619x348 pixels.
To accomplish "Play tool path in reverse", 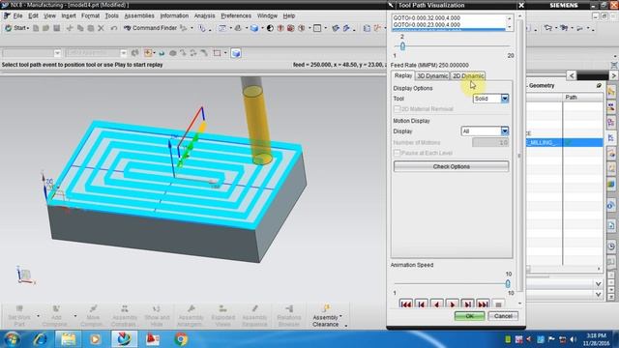I will click(436, 304).
